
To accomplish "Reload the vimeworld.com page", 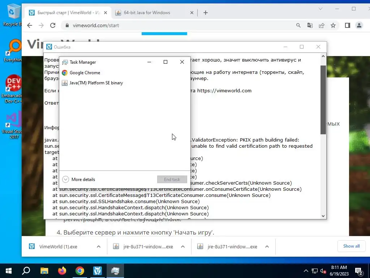I will pos(53,26).
